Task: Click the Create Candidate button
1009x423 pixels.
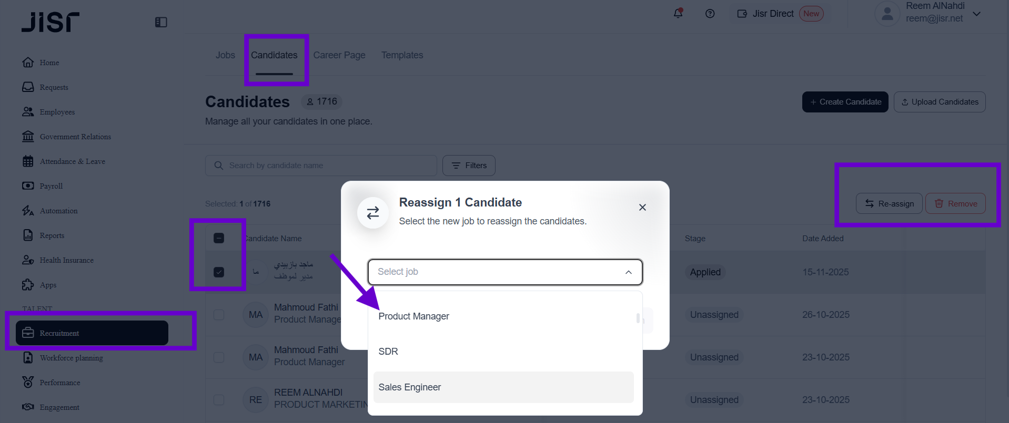Action: (x=845, y=102)
